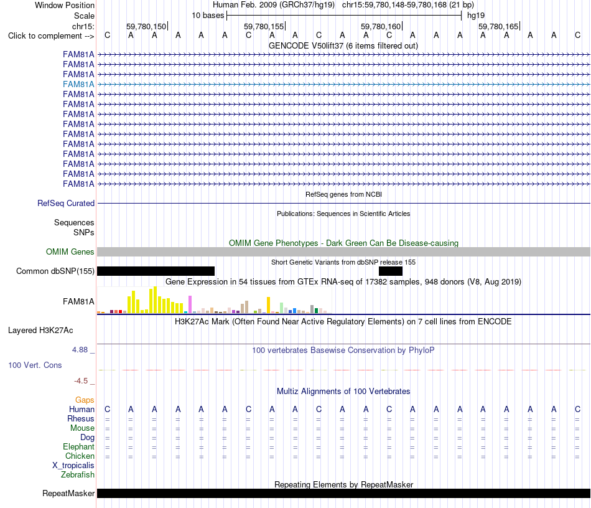Open 'Multiz Alignments of 100 Vertebrates' title

(343, 391)
